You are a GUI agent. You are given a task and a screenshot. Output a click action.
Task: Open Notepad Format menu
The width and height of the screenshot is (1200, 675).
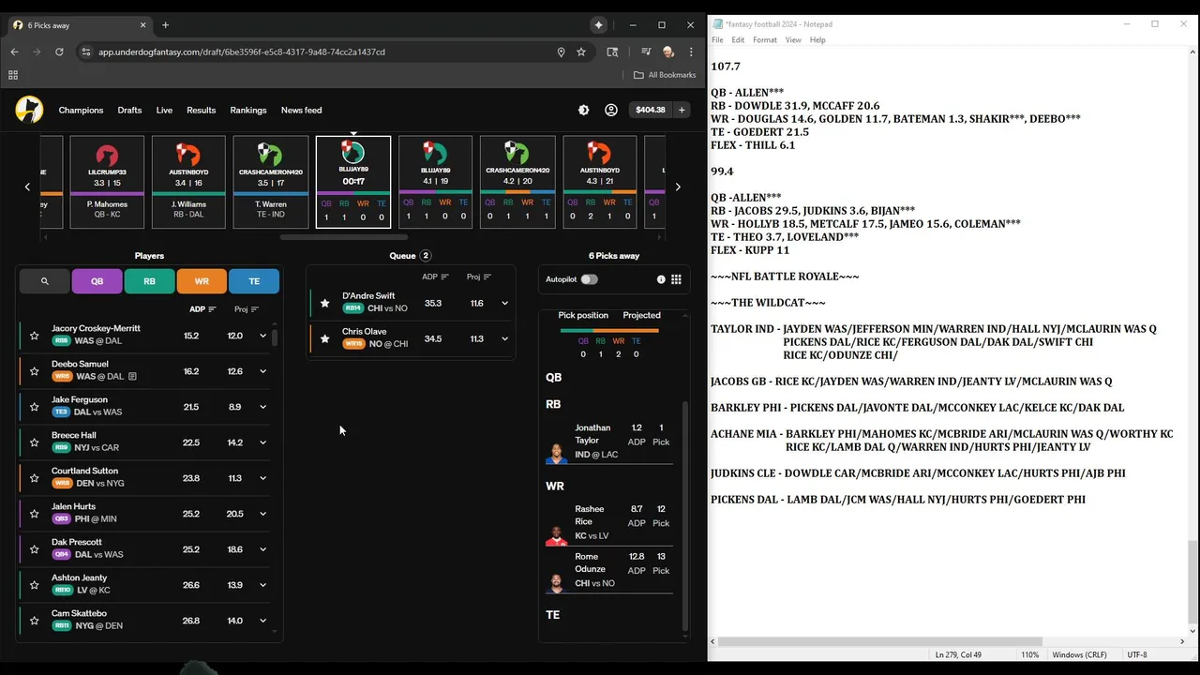pyautogui.click(x=765, y=40)
